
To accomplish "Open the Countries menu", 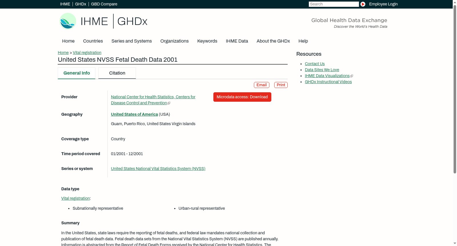I will point(93,41).
